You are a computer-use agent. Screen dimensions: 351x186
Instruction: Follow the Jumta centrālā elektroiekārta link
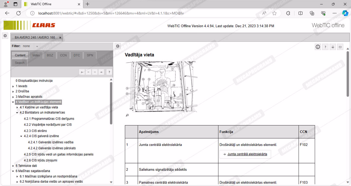coord(247,154)
